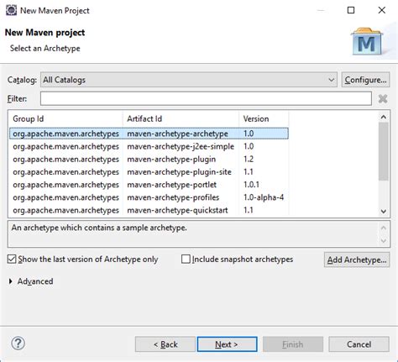Enable Include snapshot archetypes

point(186,260)
